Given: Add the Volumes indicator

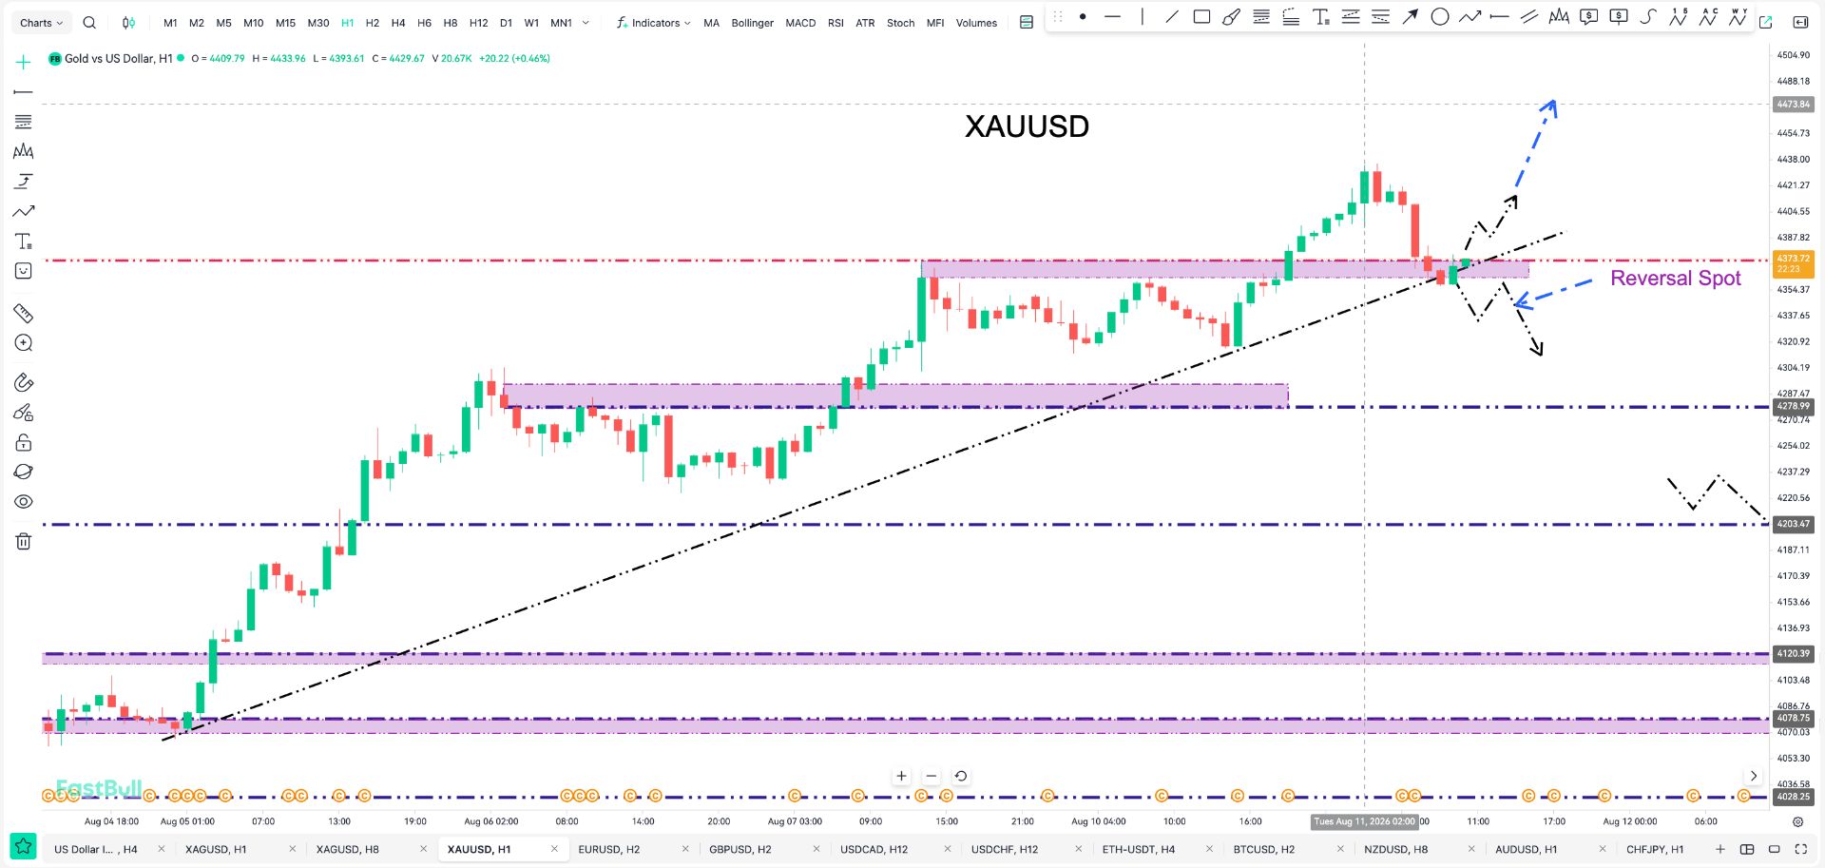Looking at the screenshot, I should click(x=976, y=23).
